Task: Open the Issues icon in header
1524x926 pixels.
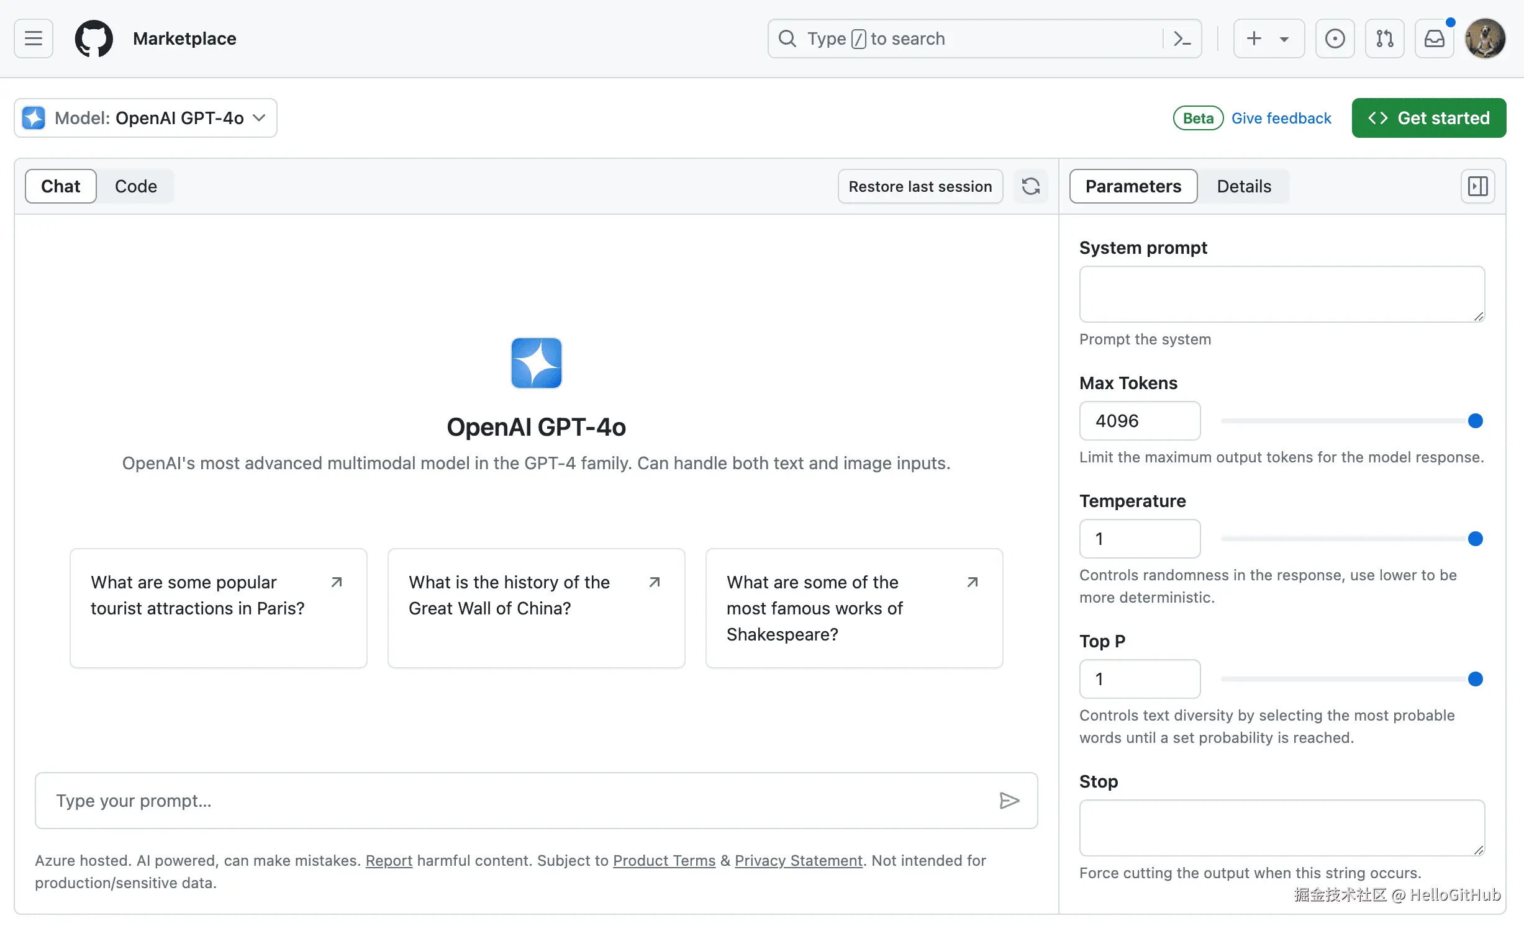Action: [1335, 38]
